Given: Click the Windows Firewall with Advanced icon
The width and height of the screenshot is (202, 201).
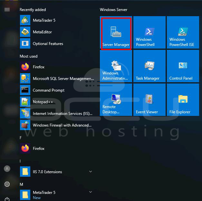Looking at the screenshot, I should (x=25, y=125).
